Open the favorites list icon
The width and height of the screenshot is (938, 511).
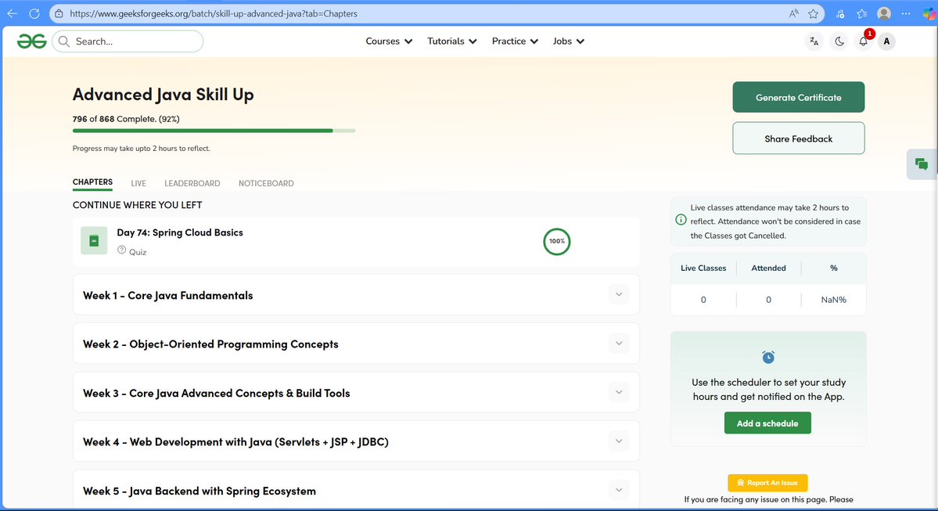861,13
